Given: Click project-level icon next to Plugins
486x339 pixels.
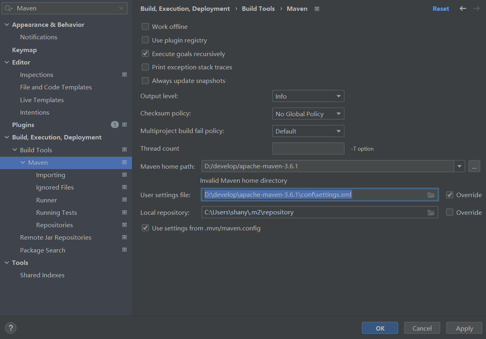Looking at the screenshot, I should point(124,125).
